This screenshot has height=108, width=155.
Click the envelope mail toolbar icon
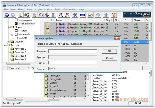tap(90, 15)
